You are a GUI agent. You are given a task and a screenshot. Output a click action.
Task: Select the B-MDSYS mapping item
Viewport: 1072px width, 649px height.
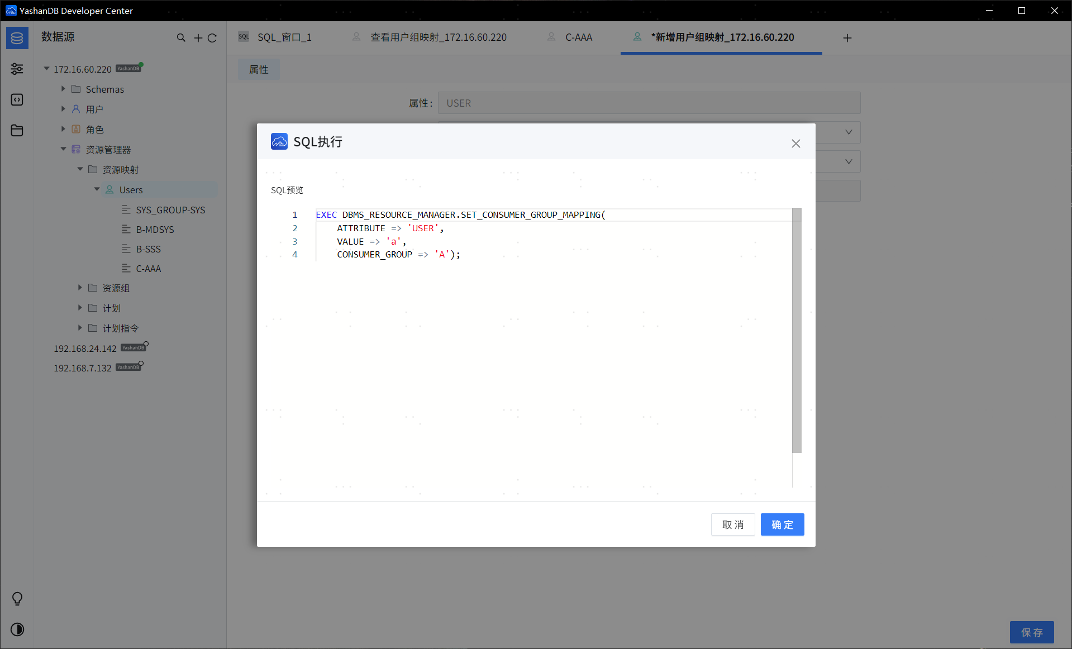click(155, 230)
